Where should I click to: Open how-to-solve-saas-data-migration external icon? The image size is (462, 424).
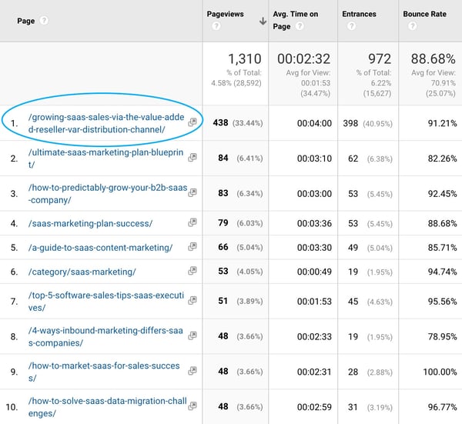pyautogui.click(x=192, y=406)
